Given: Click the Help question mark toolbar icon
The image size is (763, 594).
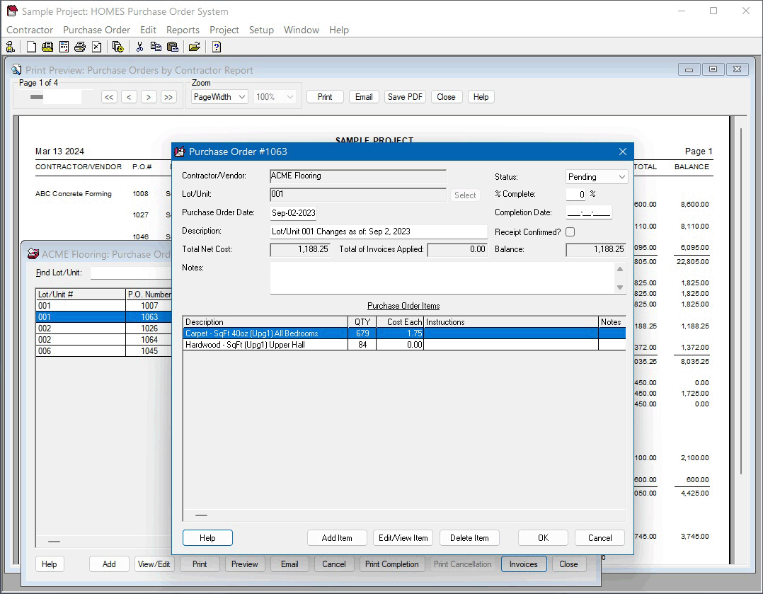Looking at the screenshot, I should tap(217, 47).
